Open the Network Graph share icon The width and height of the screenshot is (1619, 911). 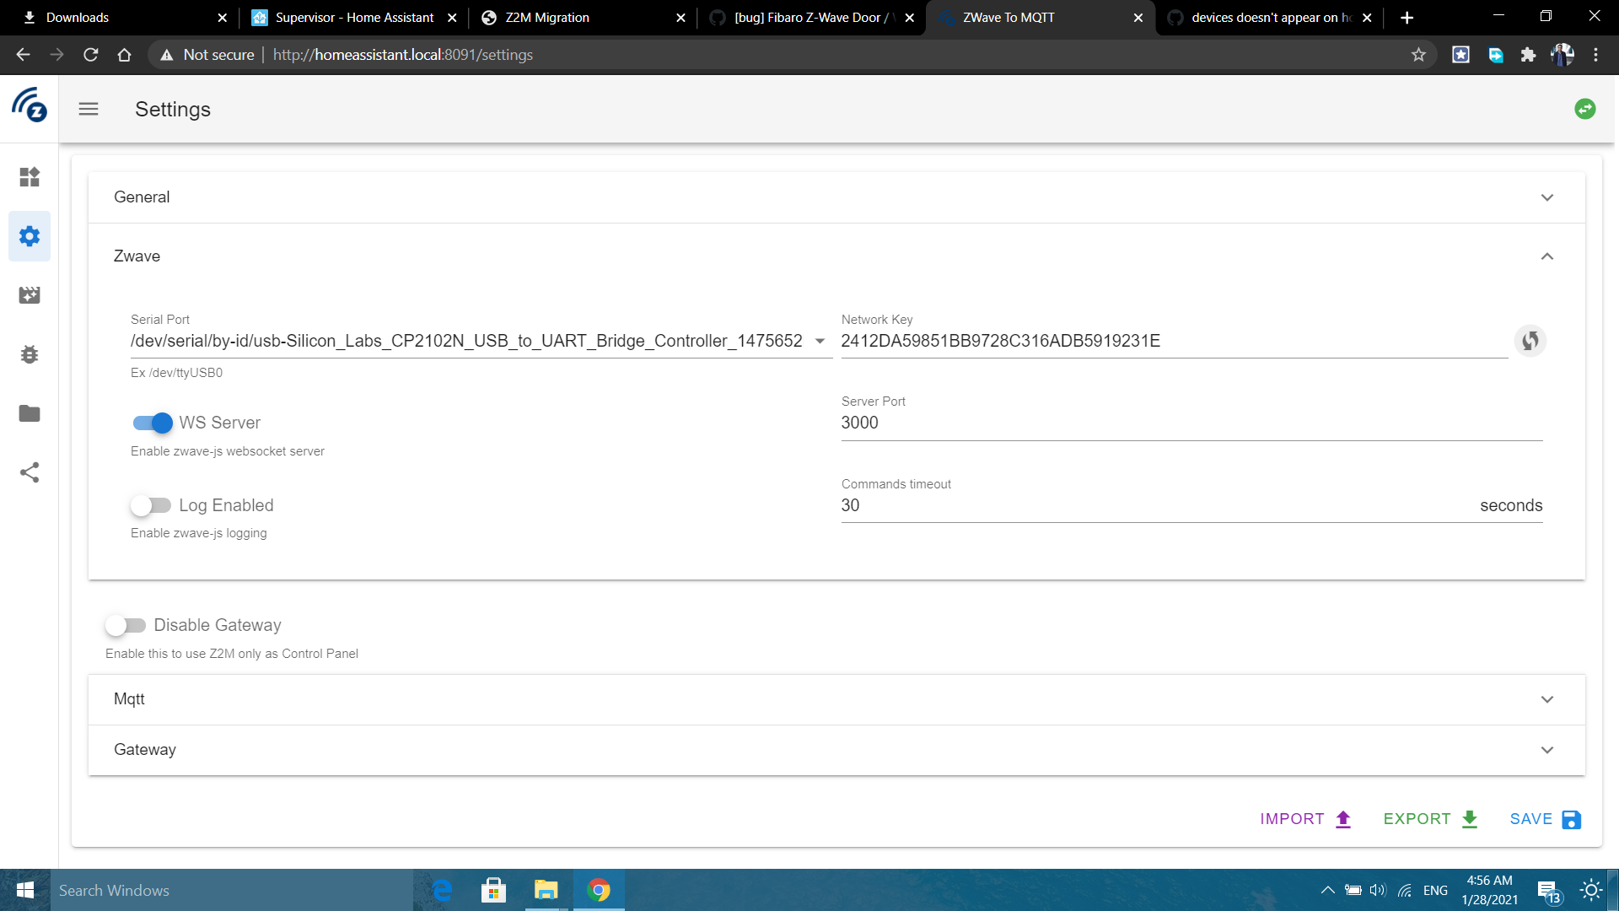[x=30, y=472]
